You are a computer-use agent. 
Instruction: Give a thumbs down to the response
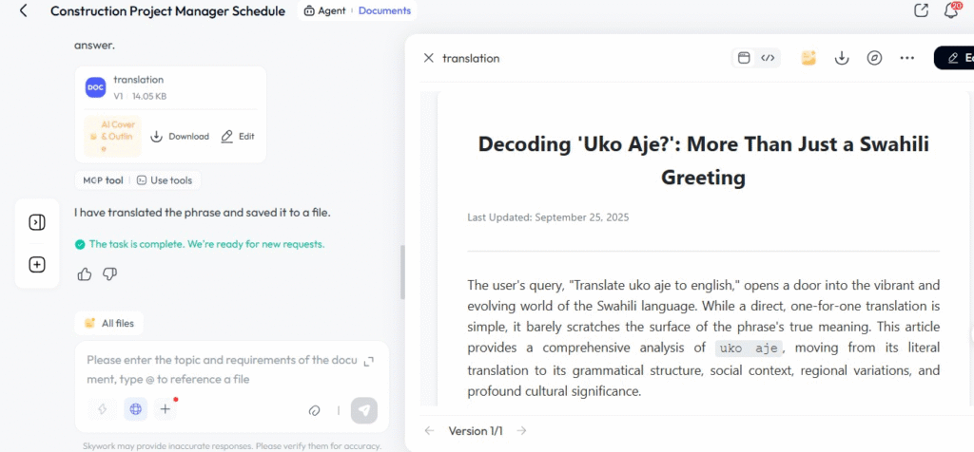click(109, 274)
